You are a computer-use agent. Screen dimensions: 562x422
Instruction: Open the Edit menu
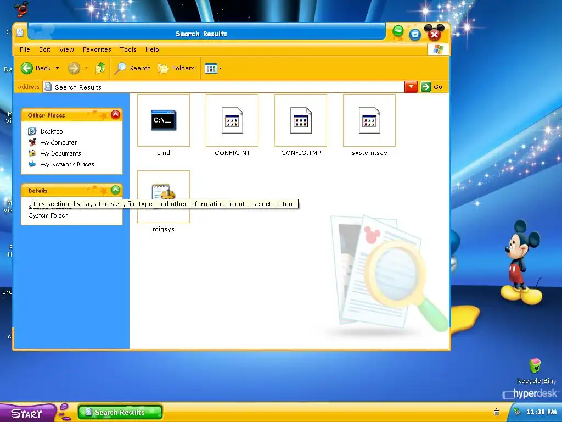pos(45,49)
